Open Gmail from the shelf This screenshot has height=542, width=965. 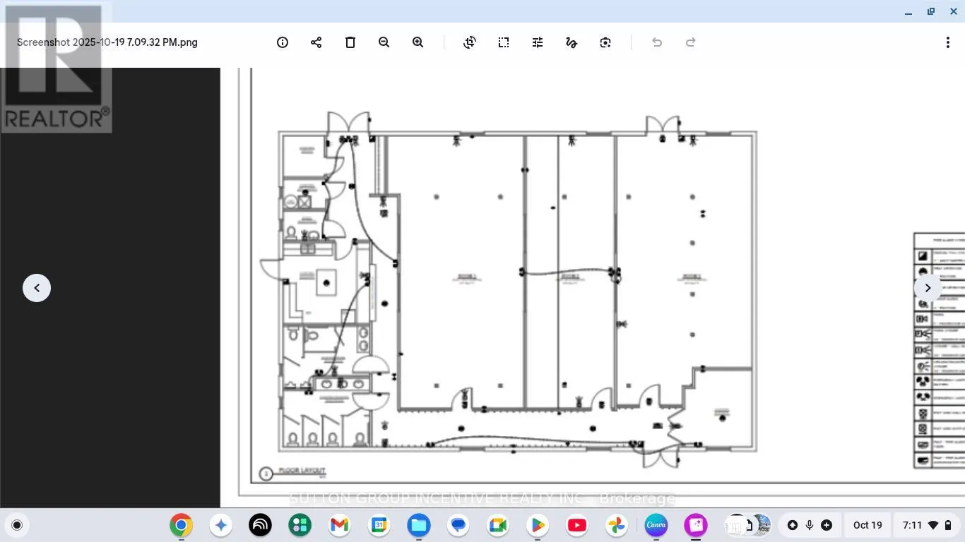pyautogui.click(x=340, y=525)
